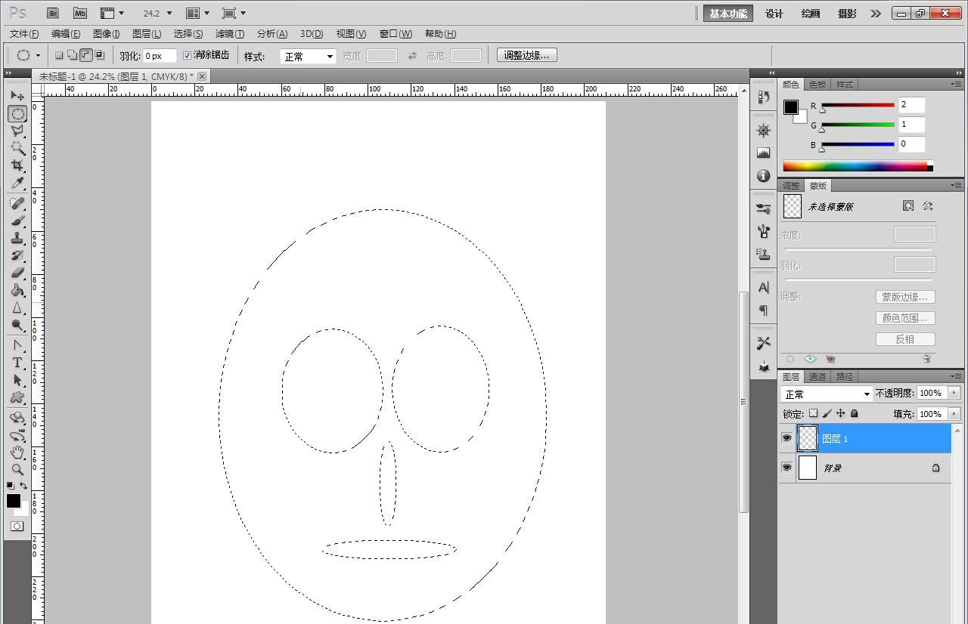Select the Dodge tool

(17, 325)
